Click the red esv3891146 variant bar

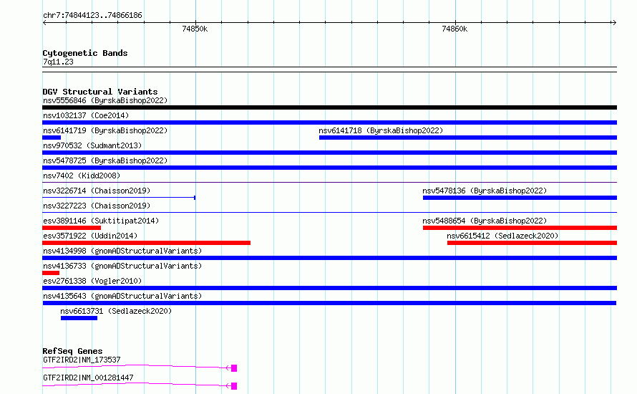(72, 228)
